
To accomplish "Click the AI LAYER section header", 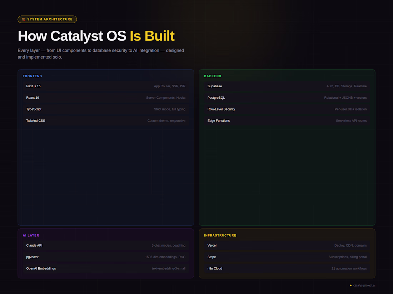I will click(x=31, y=236).
